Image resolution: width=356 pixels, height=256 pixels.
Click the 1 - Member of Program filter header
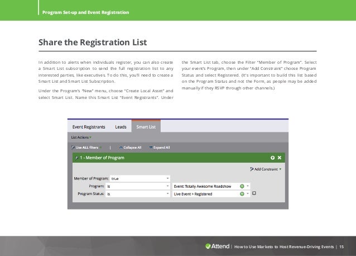(x=179, y=158)
